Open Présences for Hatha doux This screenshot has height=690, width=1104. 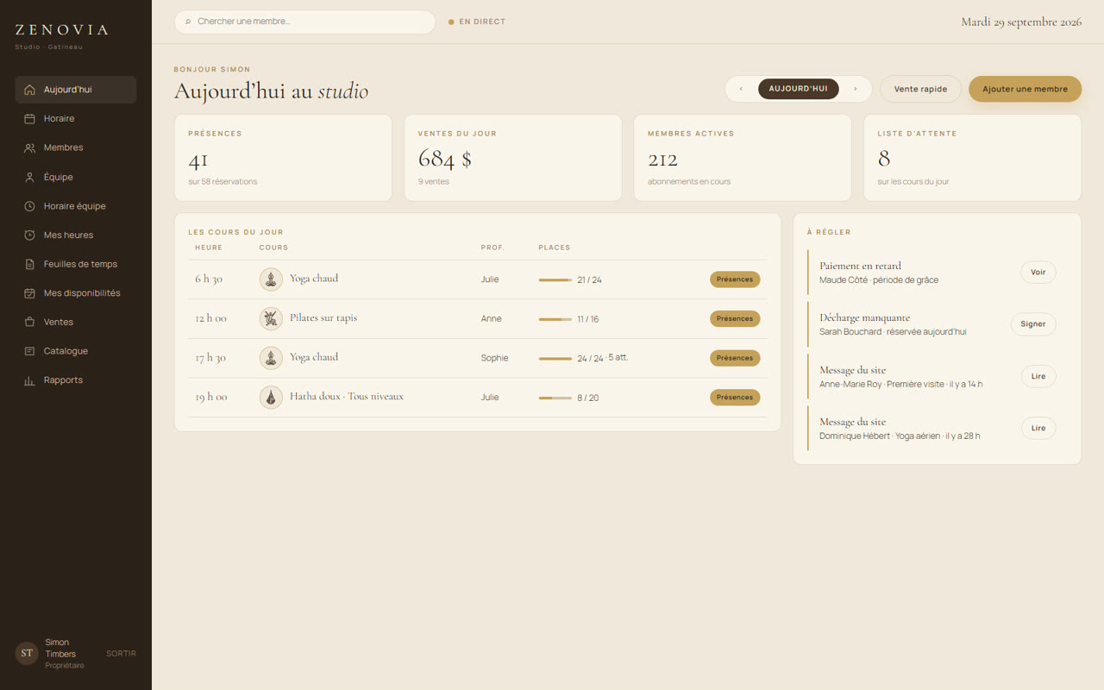(735, 398)
